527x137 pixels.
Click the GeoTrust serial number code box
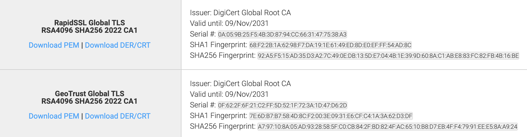282,105
